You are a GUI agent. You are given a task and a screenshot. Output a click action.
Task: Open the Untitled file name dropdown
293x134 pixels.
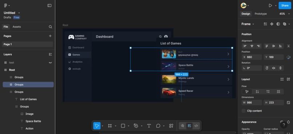(19, 13)
